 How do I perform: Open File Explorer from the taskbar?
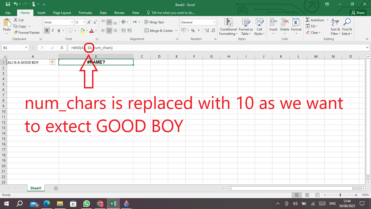(x=60, y=204)
